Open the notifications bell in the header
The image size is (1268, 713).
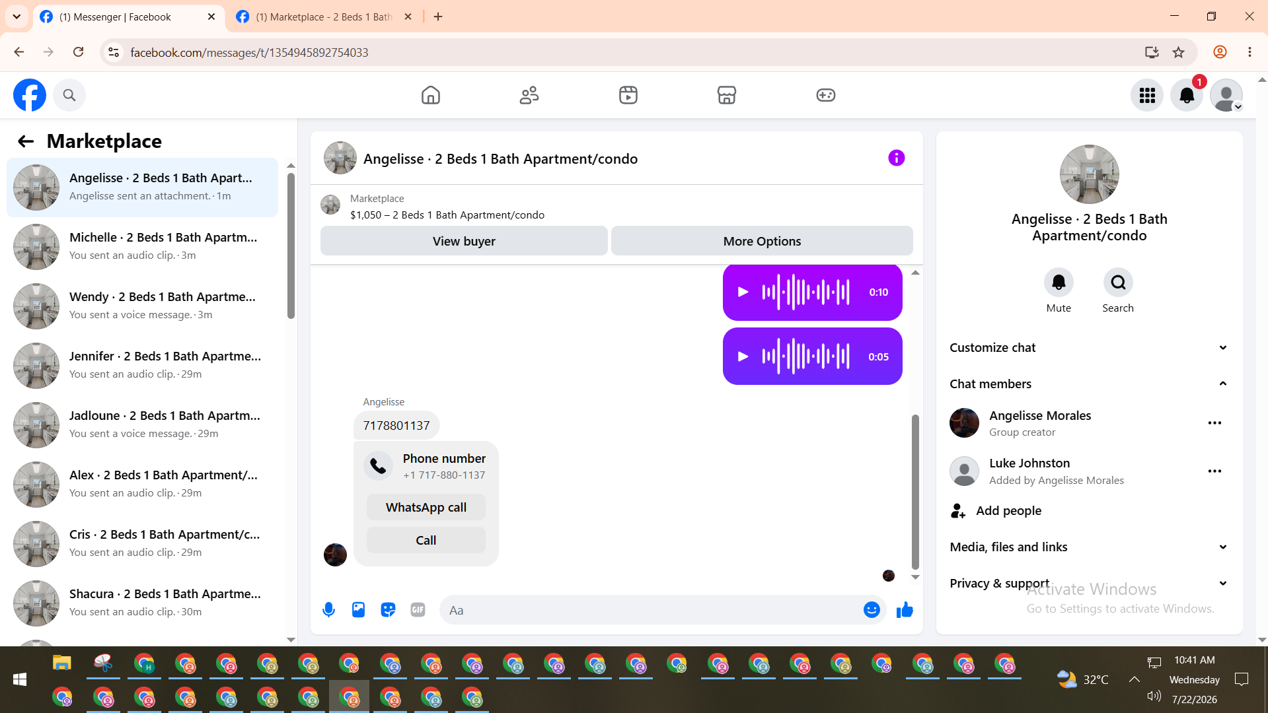(1187, 96)
